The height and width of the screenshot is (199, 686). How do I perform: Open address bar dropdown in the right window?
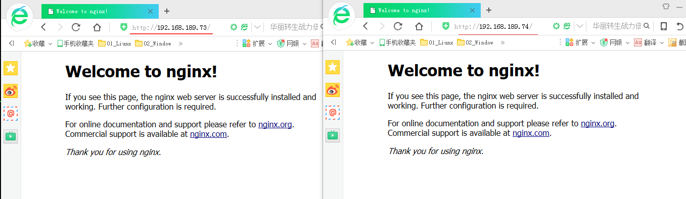[579, 27]
